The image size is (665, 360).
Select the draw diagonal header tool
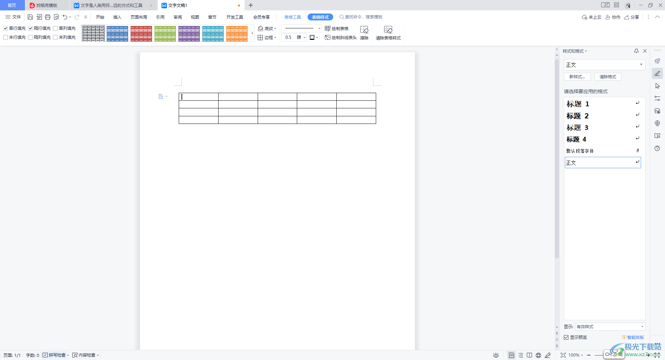pos(341,37)
